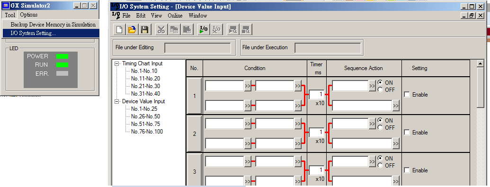490x187 pixels.
Task: Click the row number 1 button
Action: (195, 96)
